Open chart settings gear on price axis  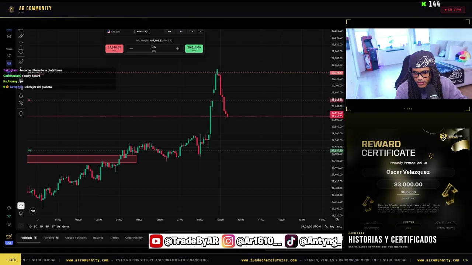(x=337, y=220)
